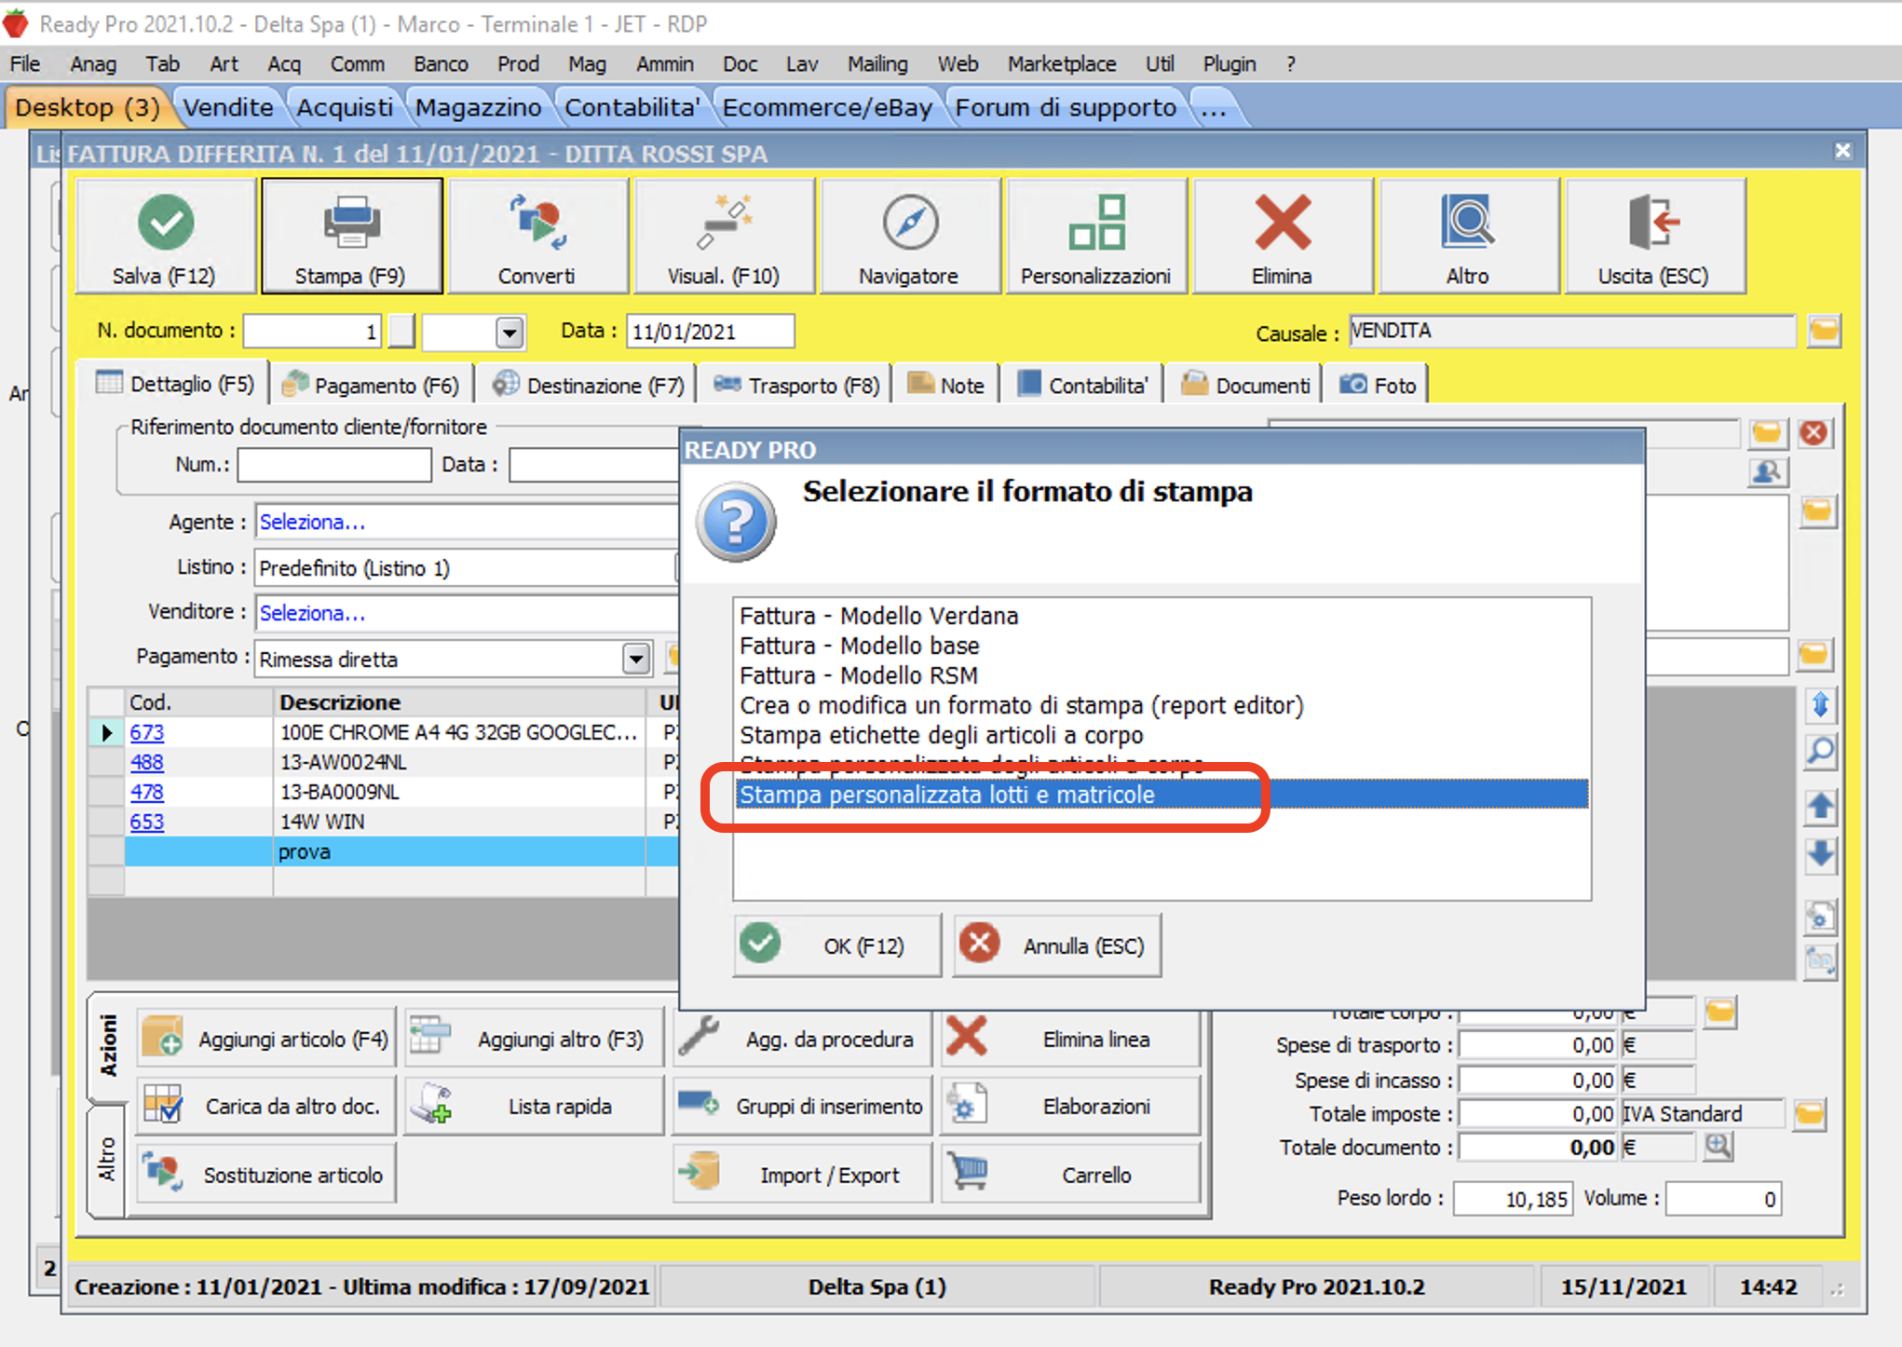The height and width of the screenshot is (1347, 1902).
Task: Click the Elimina red X button
Action: point(1283,237)
